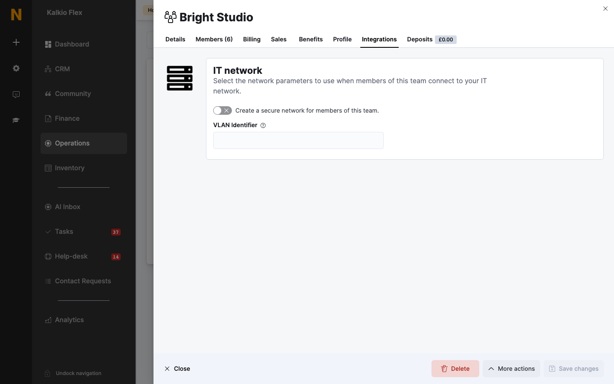The height and width of the screenshot is (384, 614).
Task: Switch to the Sales tab
Action: pos(279,39)
